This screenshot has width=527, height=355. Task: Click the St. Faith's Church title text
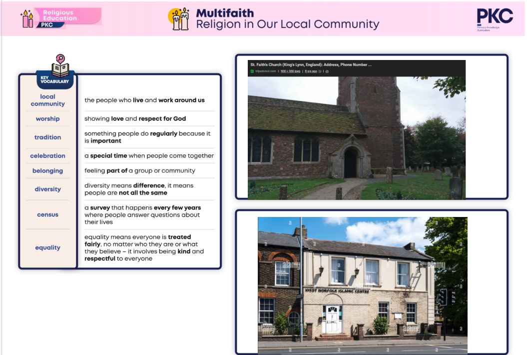[x=310, y=64]
